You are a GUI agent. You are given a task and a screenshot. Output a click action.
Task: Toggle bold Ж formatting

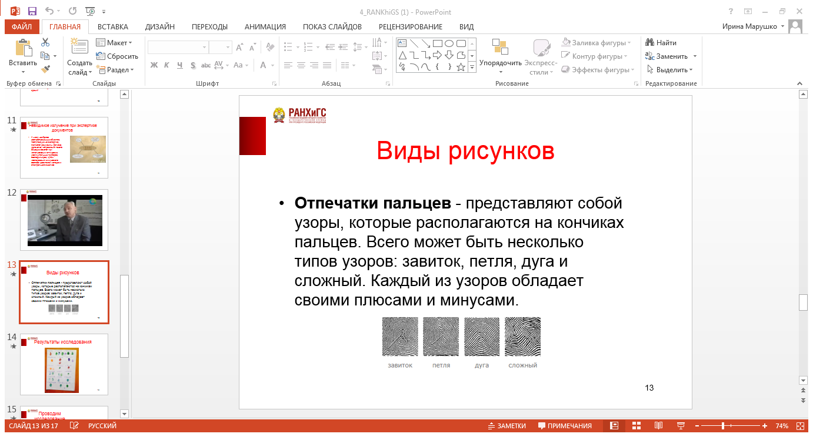(x=154, y=65)
